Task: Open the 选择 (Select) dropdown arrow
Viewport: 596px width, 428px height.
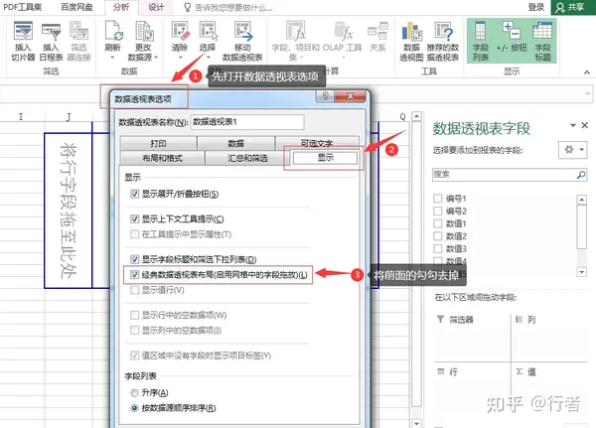Action: tap(209, 58)
